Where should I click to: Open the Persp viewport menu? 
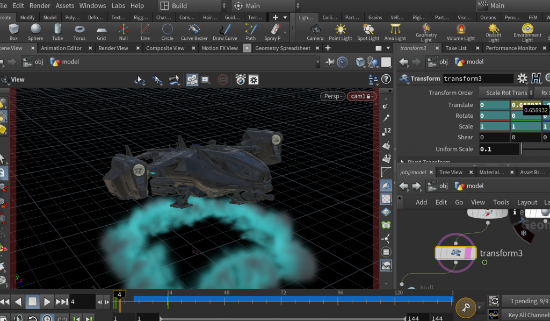point(332,96)
